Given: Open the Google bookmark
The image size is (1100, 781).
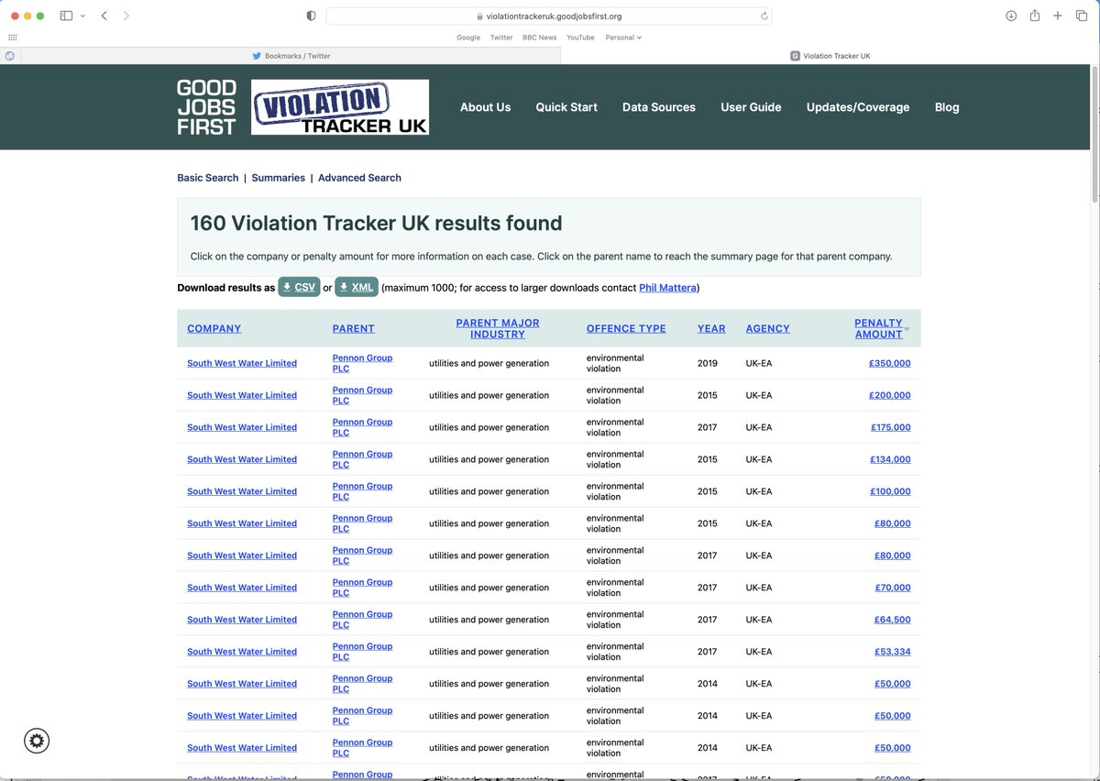Looking at the screenshot, I should click(468, 38).
